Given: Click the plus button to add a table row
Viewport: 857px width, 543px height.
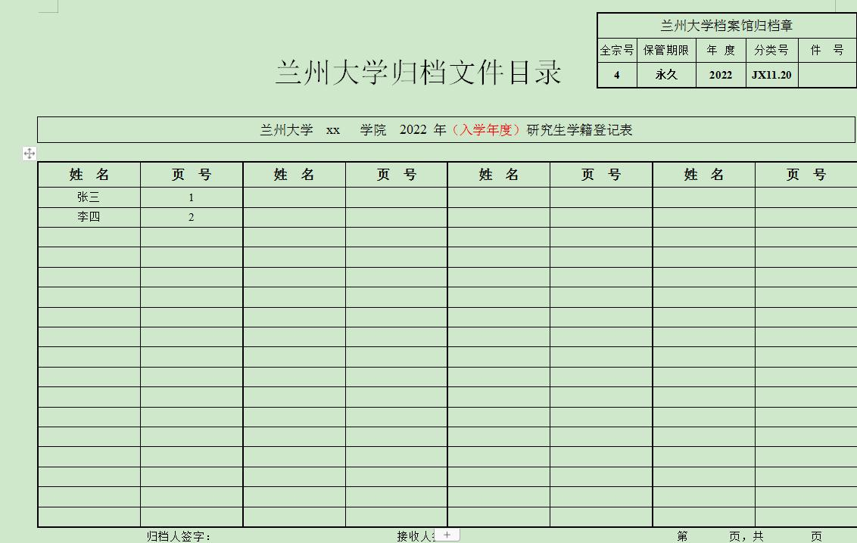Looking at the screenshot, I should (x=447, y=535).
